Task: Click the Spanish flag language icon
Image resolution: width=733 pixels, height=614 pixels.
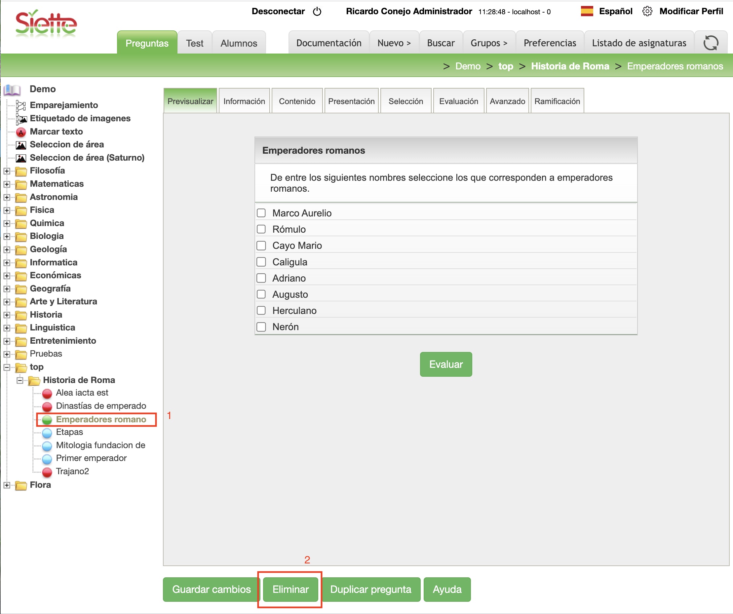Action: (587, 12)
